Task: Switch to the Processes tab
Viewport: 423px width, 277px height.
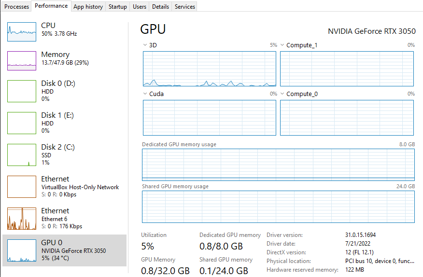Action: 16,6
